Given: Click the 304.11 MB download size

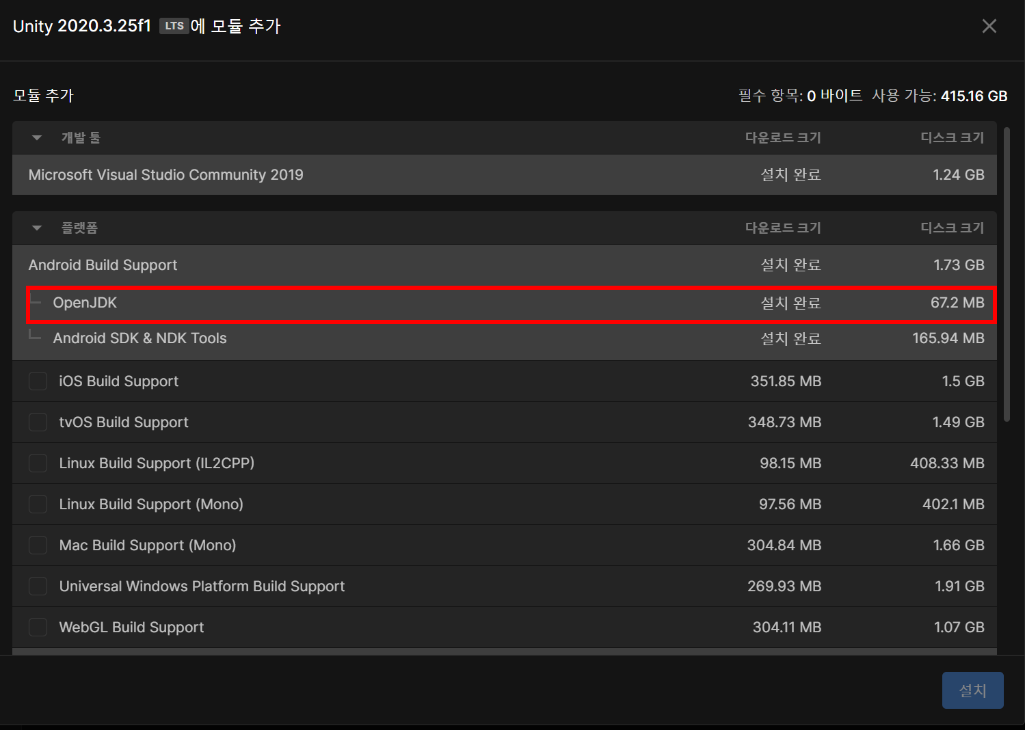Looking at the screenshot, I should click(x=787, y=627).
